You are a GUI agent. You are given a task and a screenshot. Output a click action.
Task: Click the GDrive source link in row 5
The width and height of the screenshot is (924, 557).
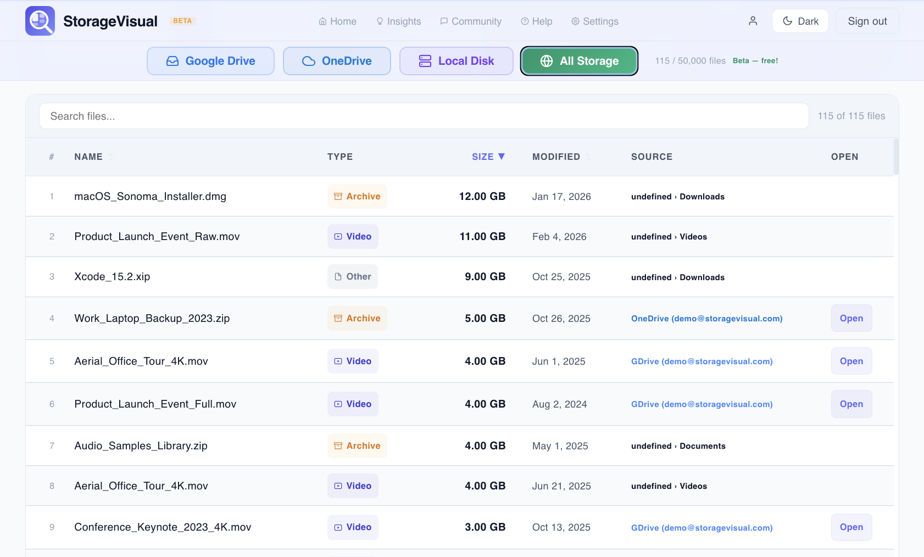coord(702,361)
